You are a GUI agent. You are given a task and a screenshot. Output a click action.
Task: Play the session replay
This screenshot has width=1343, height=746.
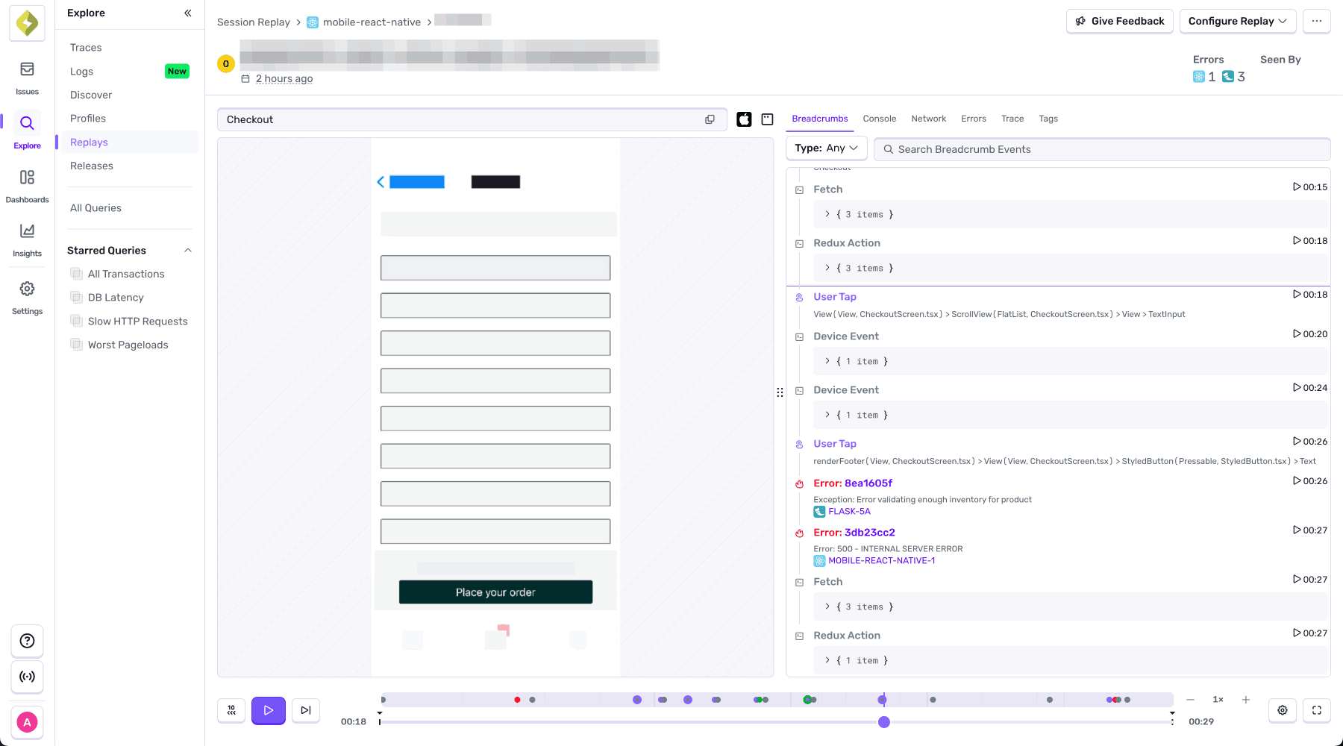[x=268, y=710]
